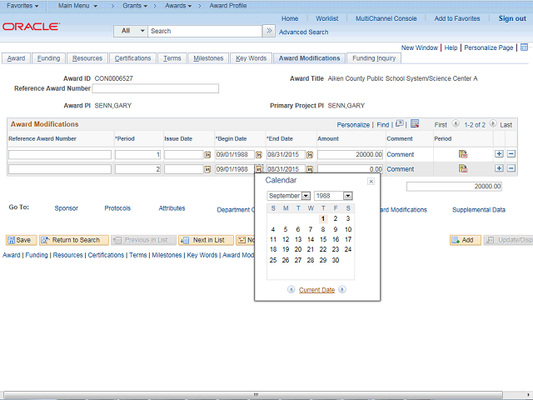The width and height of the screenshot is (533, 400).
Task: Open the MultiChannel Console link
Action: 386,18
